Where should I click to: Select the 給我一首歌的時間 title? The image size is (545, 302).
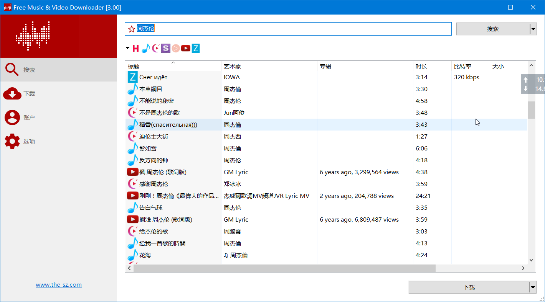point(162,243)
